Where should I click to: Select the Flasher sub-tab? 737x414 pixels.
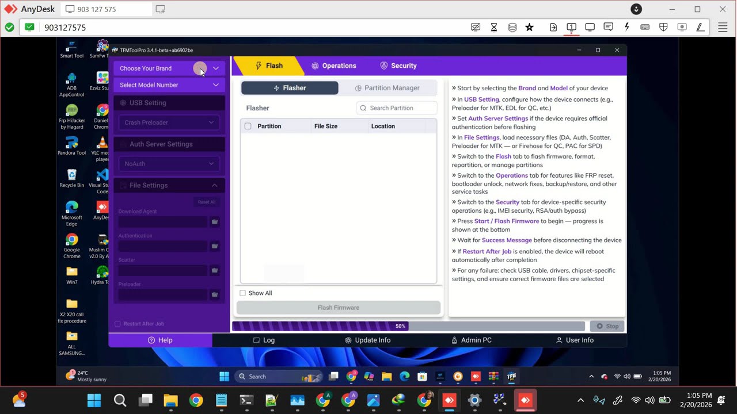(290, 88)
